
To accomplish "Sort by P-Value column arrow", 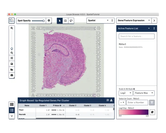I will click(64, 106).
